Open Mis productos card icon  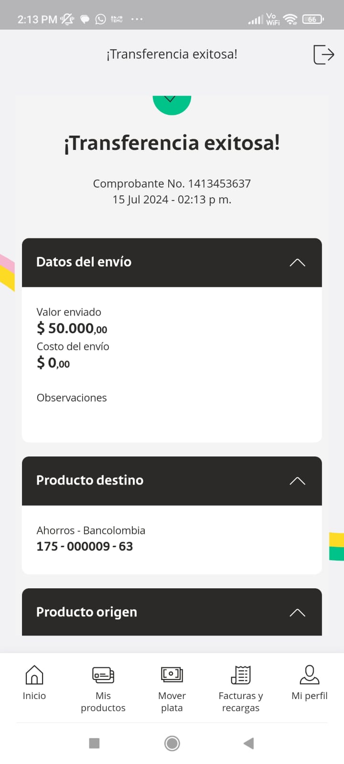click(x=103, y=675)
